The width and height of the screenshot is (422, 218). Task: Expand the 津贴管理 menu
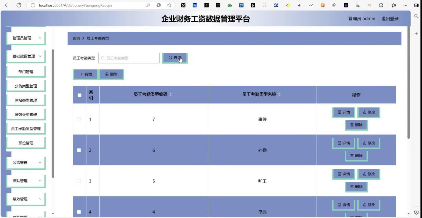click(x=26, y=181)
